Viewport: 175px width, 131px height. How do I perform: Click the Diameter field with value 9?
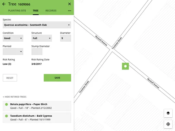tap(66, 38)
